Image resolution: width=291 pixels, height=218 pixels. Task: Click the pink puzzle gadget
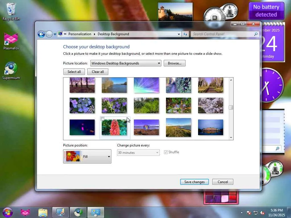[x=221, y=198]
